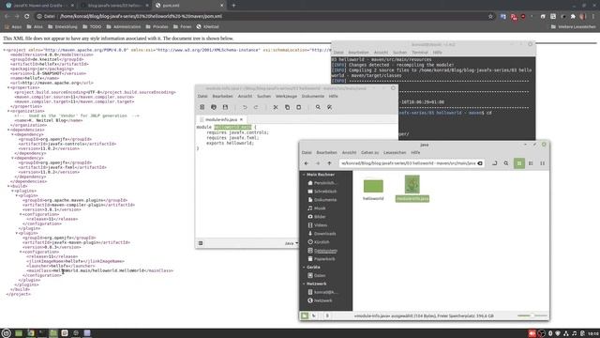
Task: Open Videos in file manager sidebar
Action: [x=321, y=225]
